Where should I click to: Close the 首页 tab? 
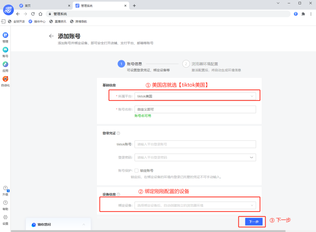(x=69, y=6)
